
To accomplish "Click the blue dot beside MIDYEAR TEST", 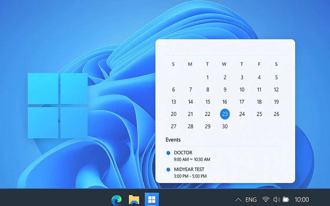I will [169, 169].
